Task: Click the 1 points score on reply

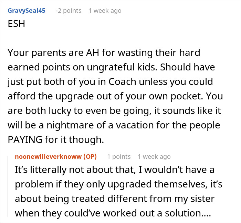Action: click(x=118, y=157)
